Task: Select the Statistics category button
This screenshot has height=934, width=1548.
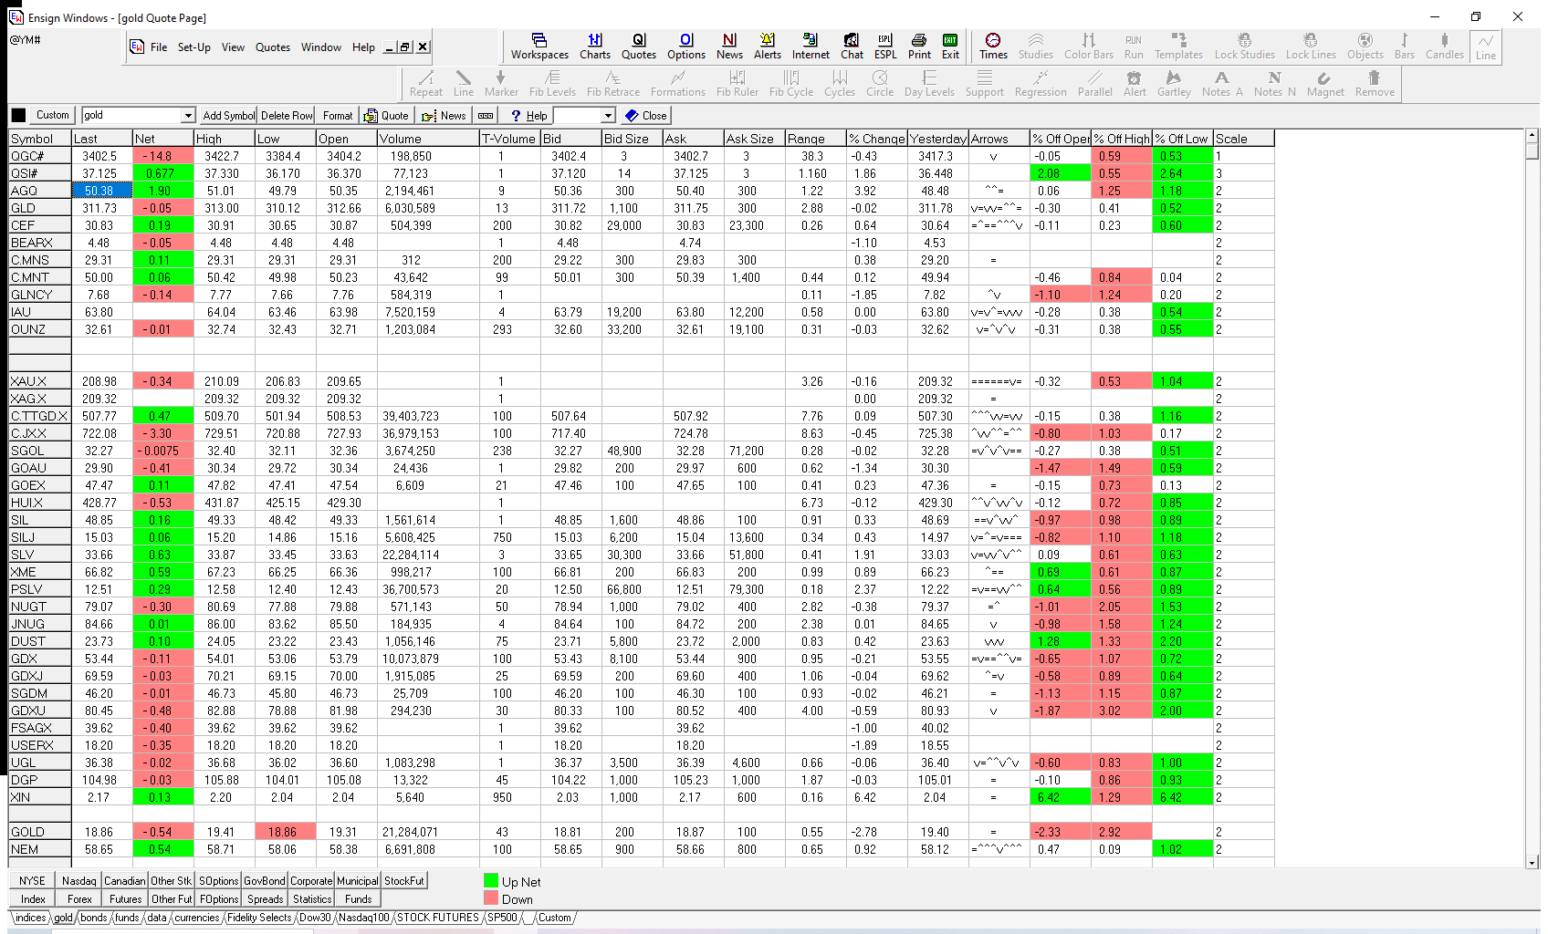Action: [x=311, y=898]
